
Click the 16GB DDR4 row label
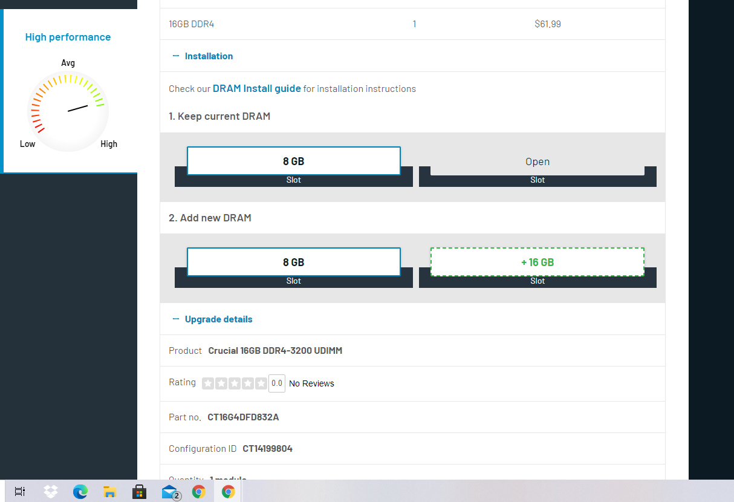pyautogui.click(x=191, y=24)
